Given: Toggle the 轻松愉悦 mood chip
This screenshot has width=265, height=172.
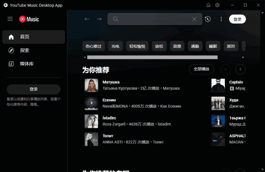Looking at the screenshot, I should tap(137, 46).
